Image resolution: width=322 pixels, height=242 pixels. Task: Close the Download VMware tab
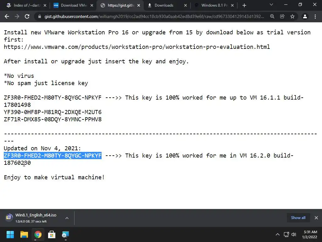click(x=92, y=5)
